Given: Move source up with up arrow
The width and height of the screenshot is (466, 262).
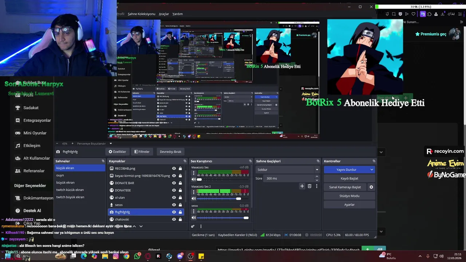Looking at the screenshot, I should pyautogui.click(x=134, y=226).
